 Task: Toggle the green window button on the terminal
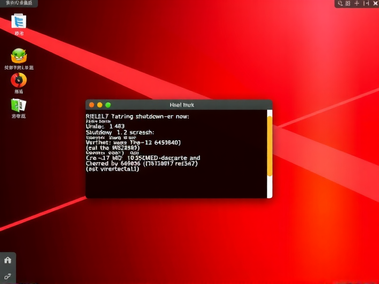(108, 105)
